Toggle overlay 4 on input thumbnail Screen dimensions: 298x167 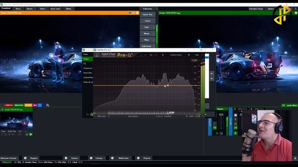(x=13, y=135)
